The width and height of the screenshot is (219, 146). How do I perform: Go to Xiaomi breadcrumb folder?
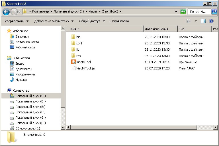pos(93,11)
